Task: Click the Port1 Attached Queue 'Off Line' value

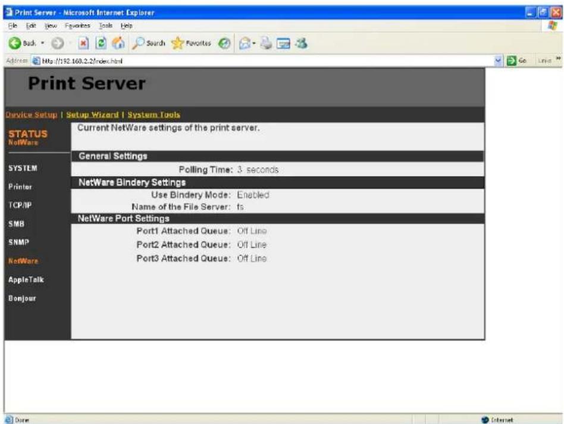Action: pyautogui.click(x=252, y=230)
